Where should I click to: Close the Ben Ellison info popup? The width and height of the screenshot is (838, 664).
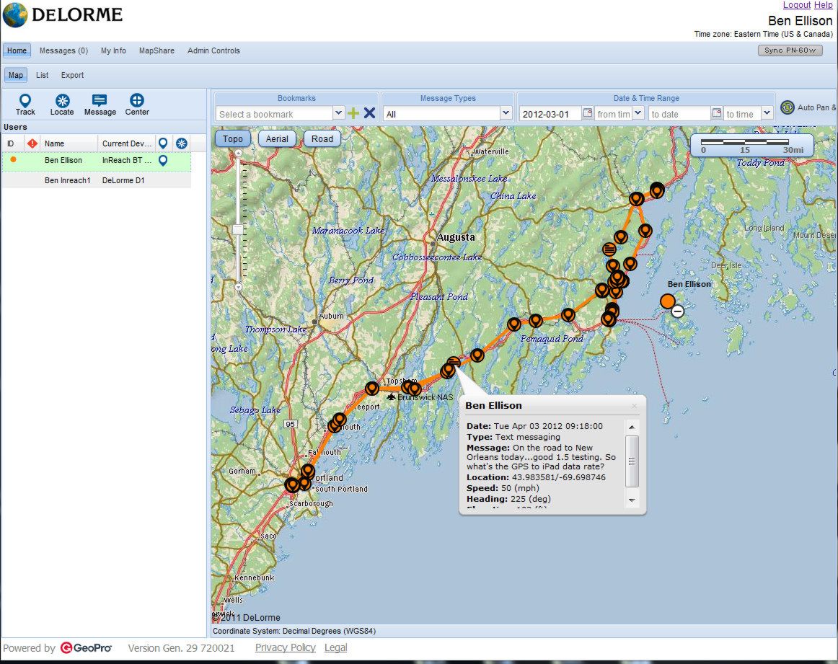point(635,406)
